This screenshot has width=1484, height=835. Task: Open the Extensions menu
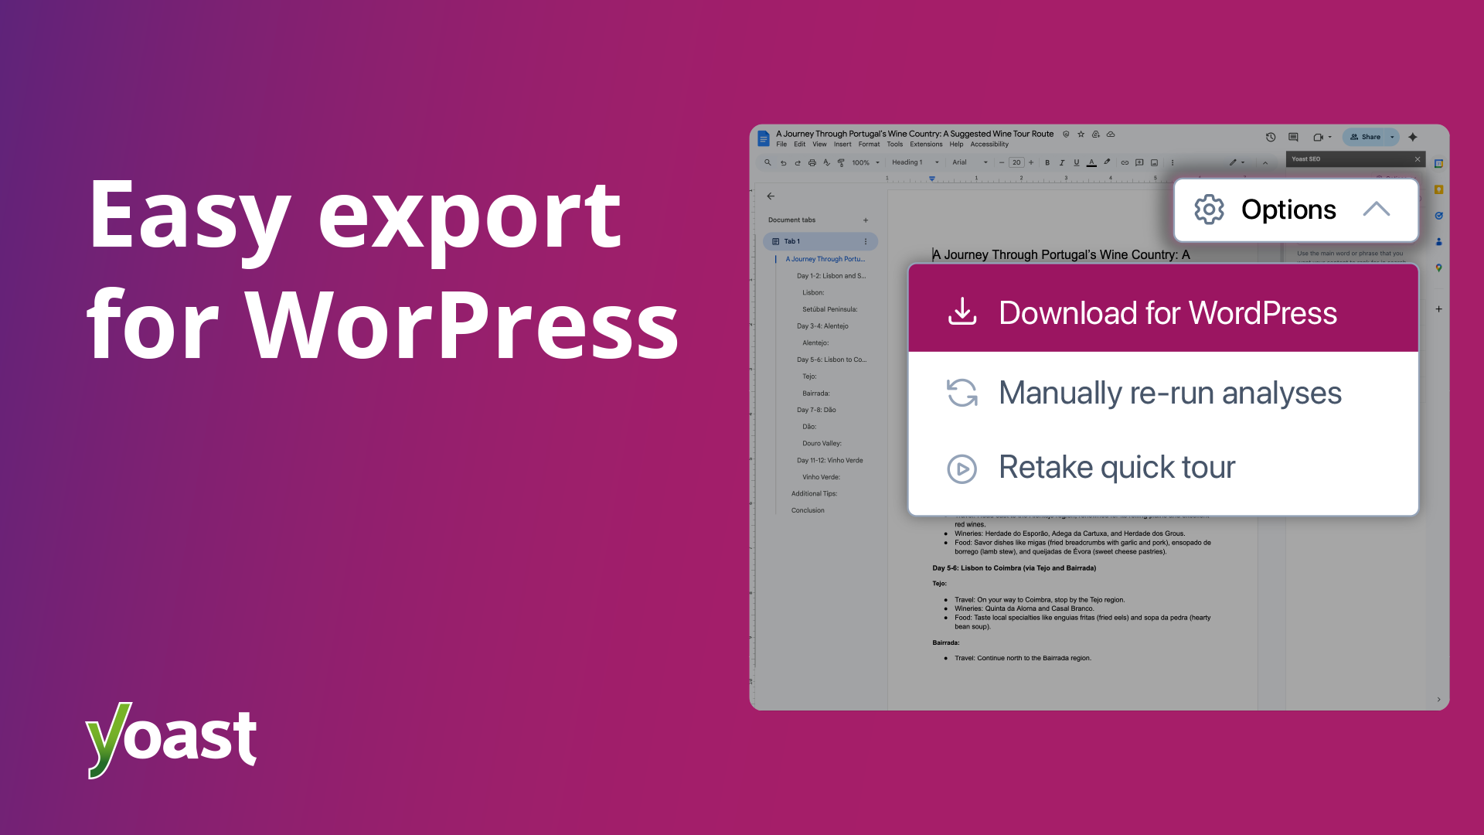(x=926, y=145)
